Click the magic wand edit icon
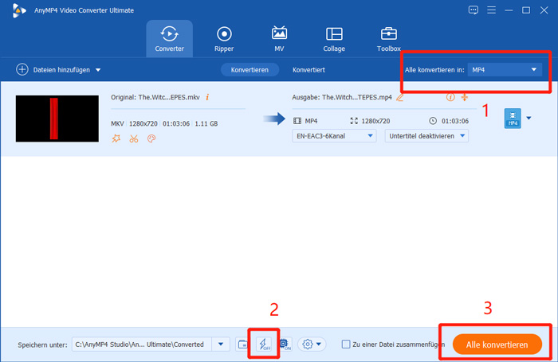558x362 pixels. pyautogui.click(x=116, y=138)
